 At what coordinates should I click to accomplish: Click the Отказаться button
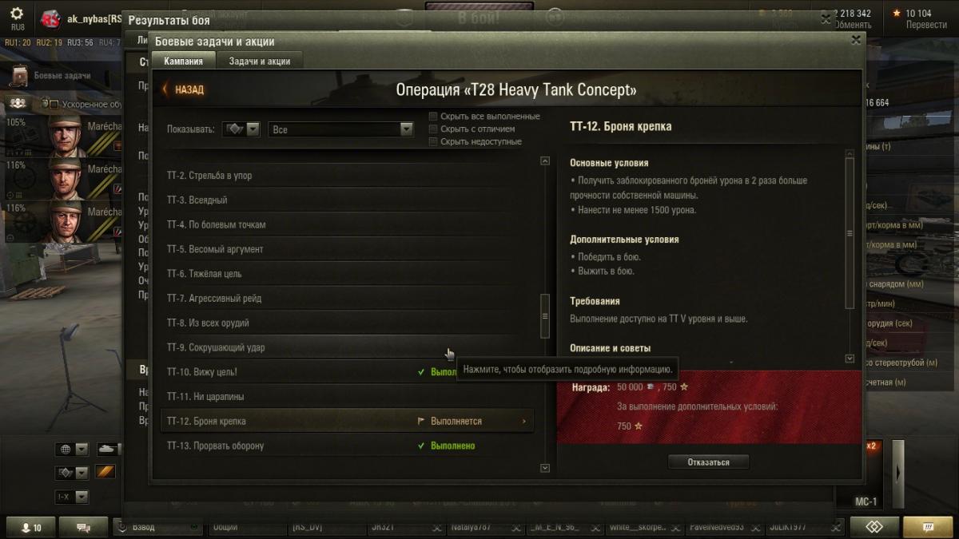(709, 462)
